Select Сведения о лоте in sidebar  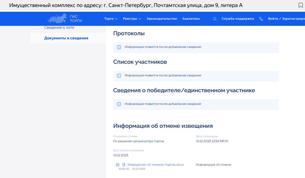click(x=59, y=28)
